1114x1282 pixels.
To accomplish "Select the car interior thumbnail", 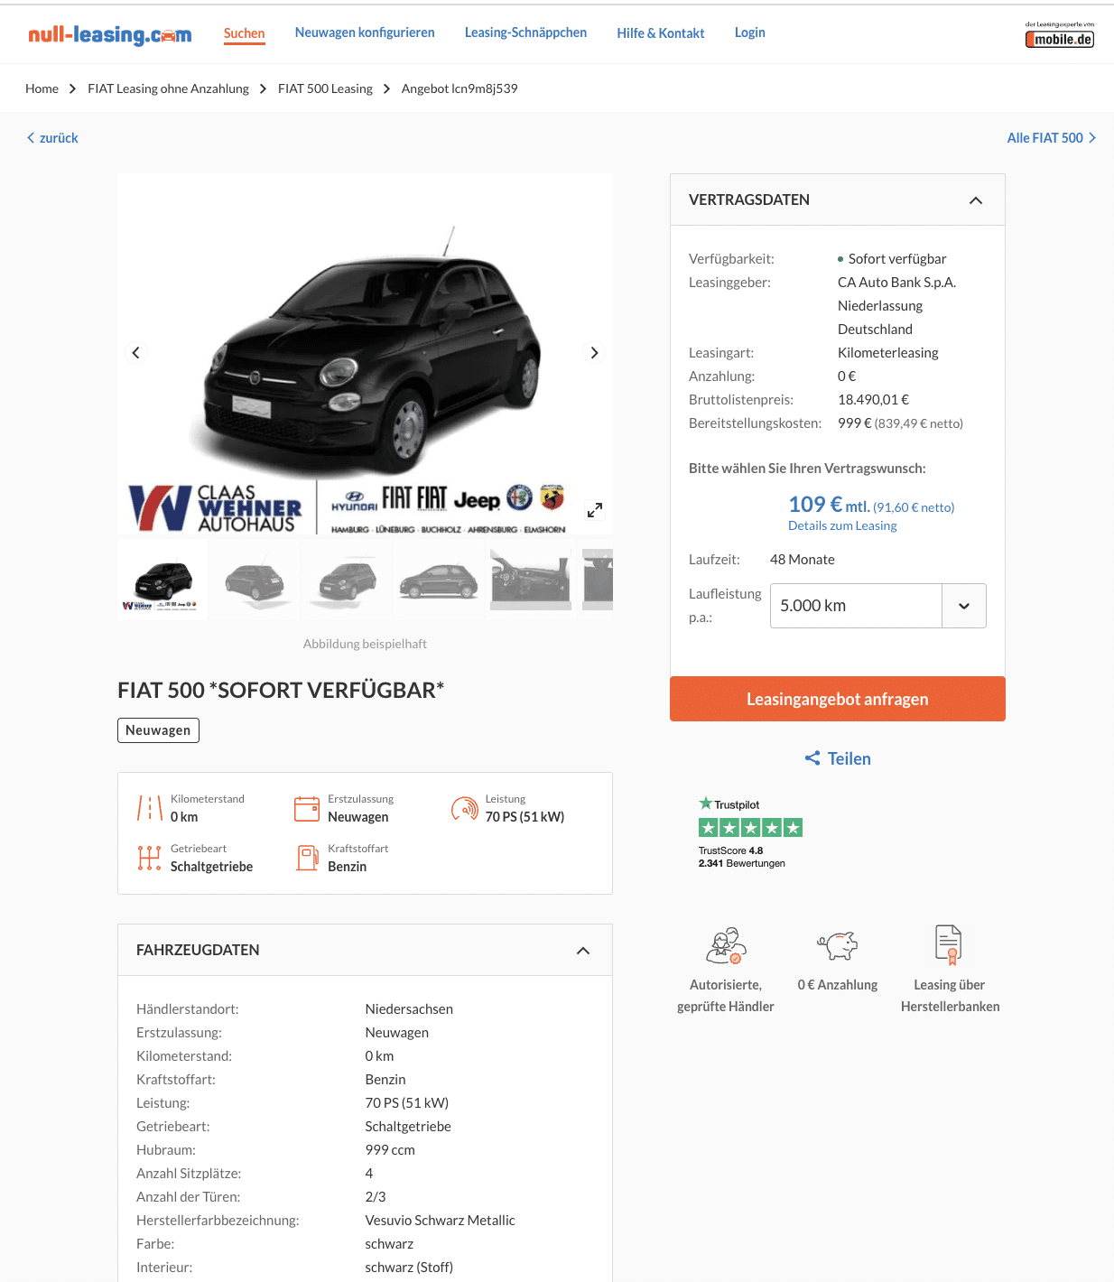I will pos(531,580).
